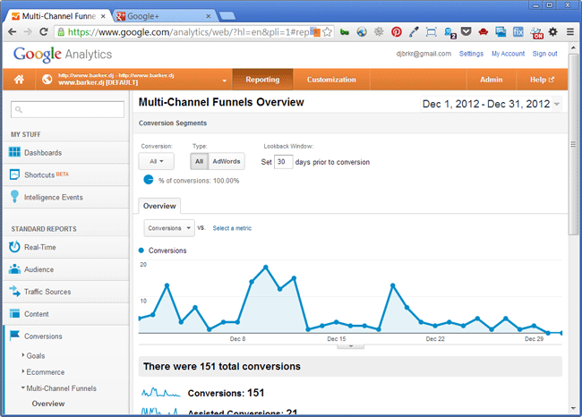
Task: Click the lookback window days field
Action: click(284, 162)
